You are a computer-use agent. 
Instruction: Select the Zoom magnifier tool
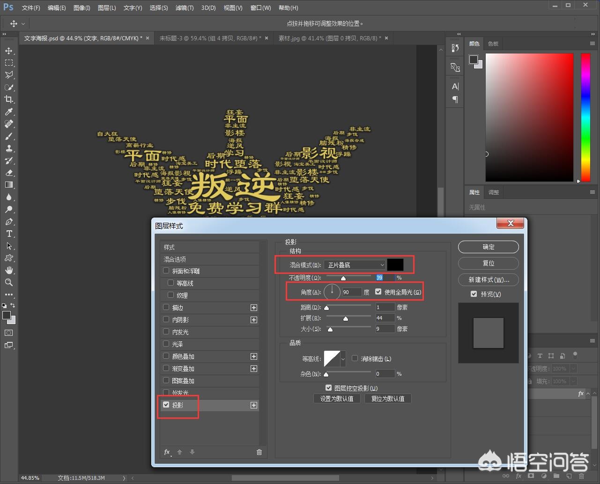[8, 282]
